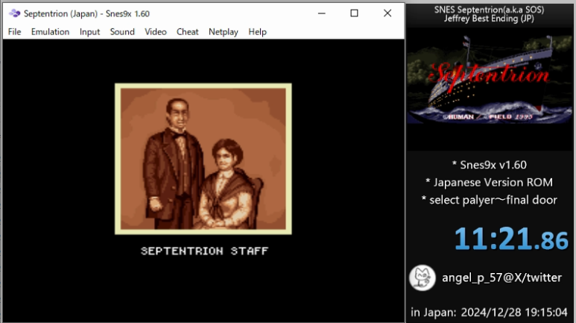The width and height of the screenshot is (576, 323).
Task: Open the Help menu
Action: click(x=257, y=32)
